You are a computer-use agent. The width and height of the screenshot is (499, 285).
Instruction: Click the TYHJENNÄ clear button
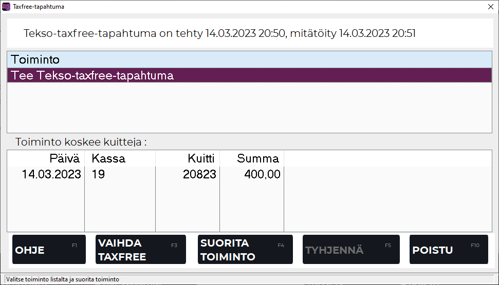[349, 250]
